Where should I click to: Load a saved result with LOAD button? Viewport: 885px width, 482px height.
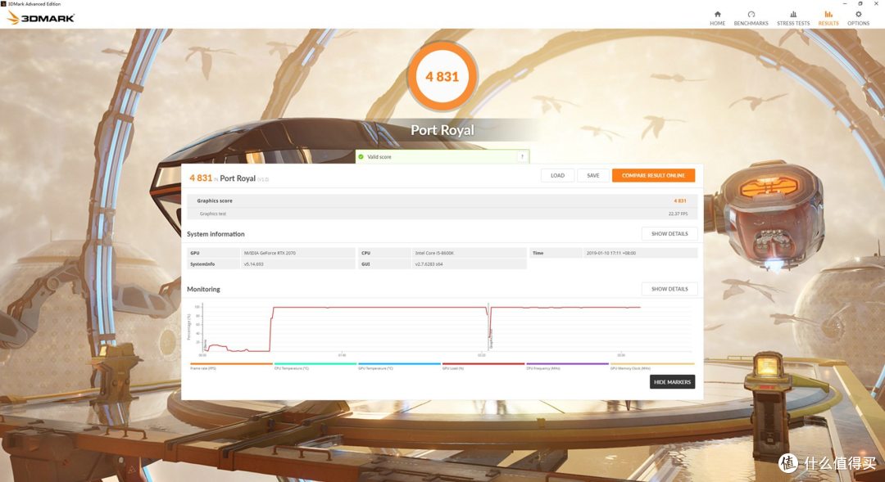click(x=557, y=175)
